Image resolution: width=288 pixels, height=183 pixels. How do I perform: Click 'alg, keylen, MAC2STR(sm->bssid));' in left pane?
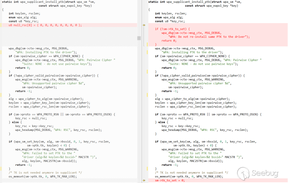coord(49,161)
